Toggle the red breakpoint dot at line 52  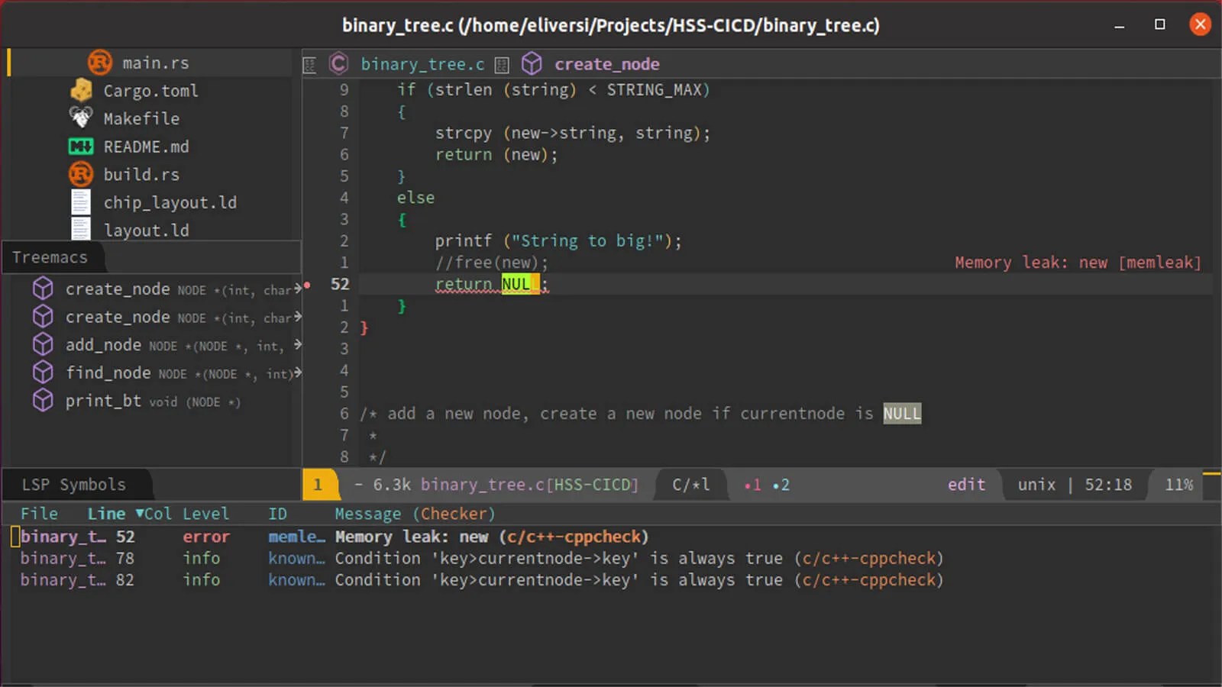click(x=307, y=284)
